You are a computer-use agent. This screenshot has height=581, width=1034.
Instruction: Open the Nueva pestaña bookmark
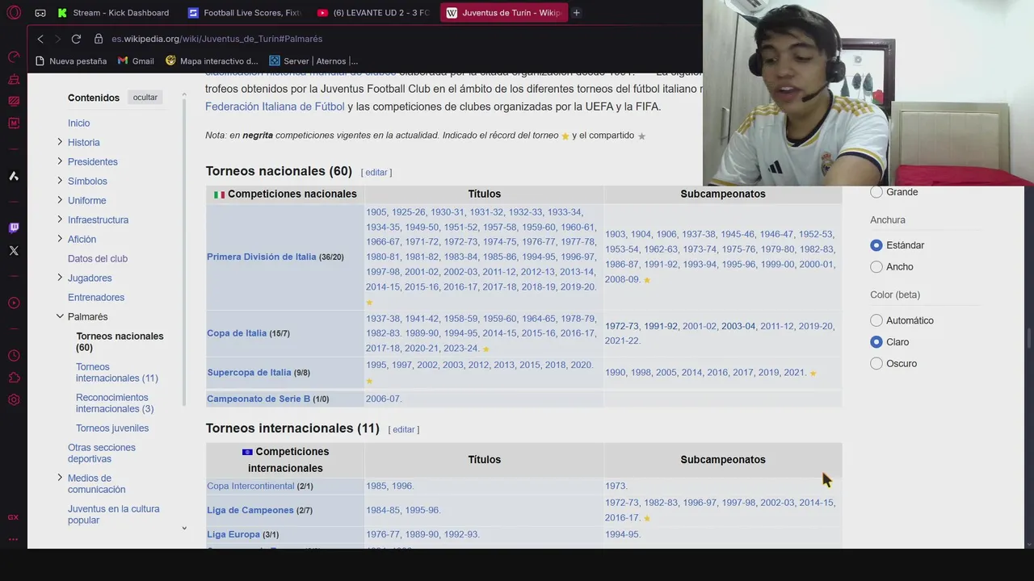[x=71, y=61]
